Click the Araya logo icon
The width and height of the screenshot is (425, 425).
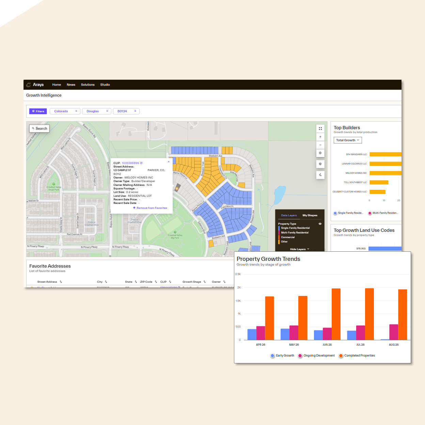[29, 85]
